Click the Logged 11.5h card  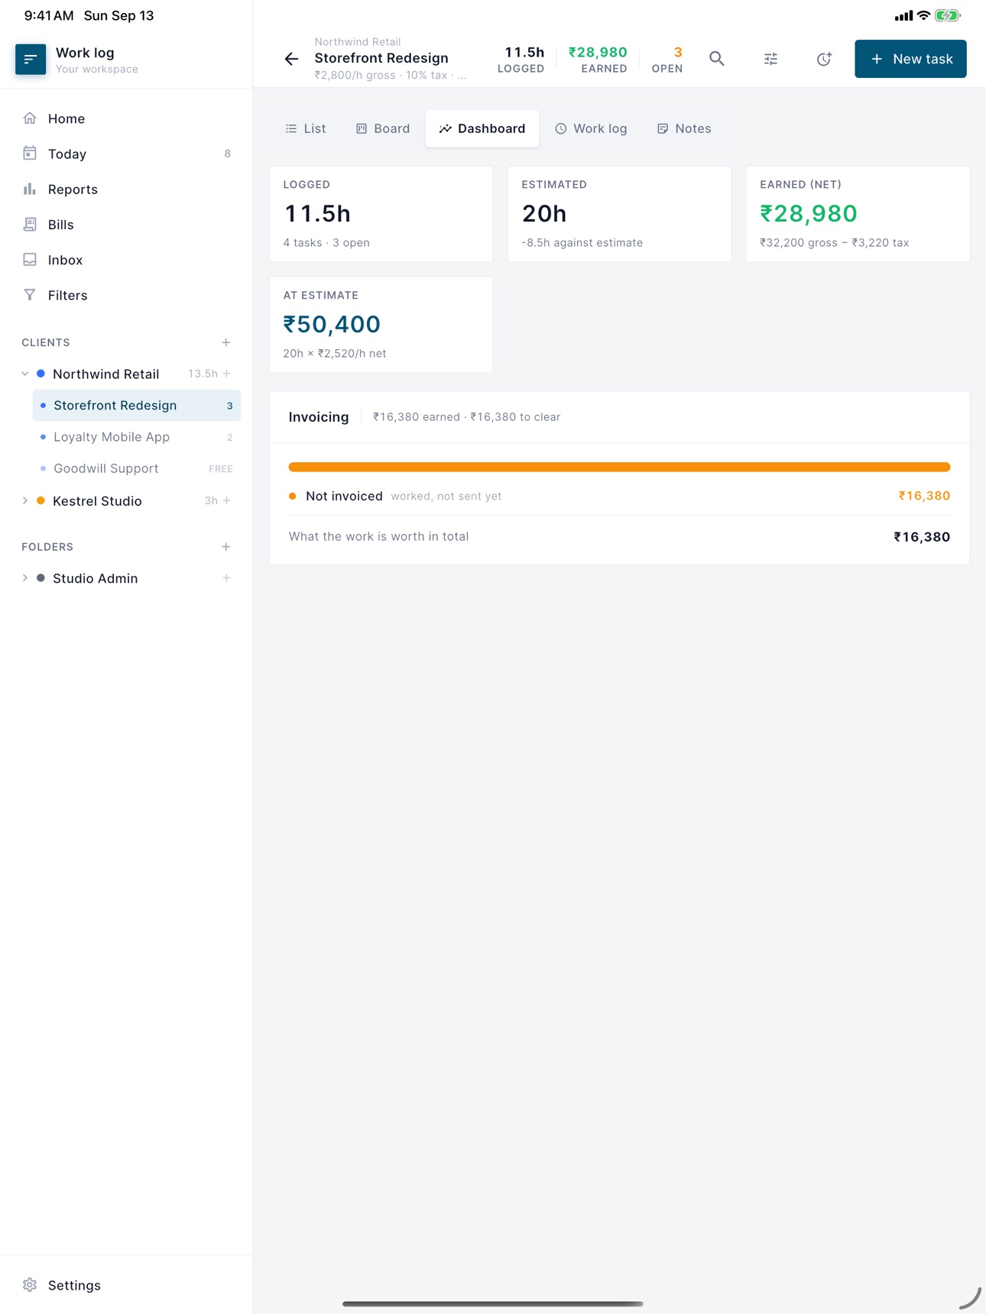point(381,214)
